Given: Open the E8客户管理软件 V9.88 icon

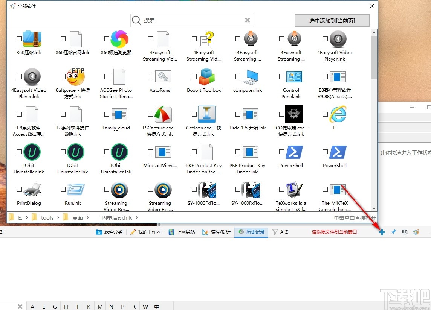Looking at the screenshot, I should [x=338, y=77].
